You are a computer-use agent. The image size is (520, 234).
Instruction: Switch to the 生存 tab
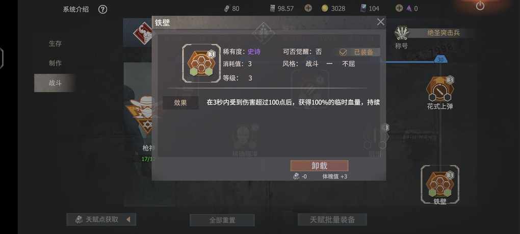(x=55, y=43)
